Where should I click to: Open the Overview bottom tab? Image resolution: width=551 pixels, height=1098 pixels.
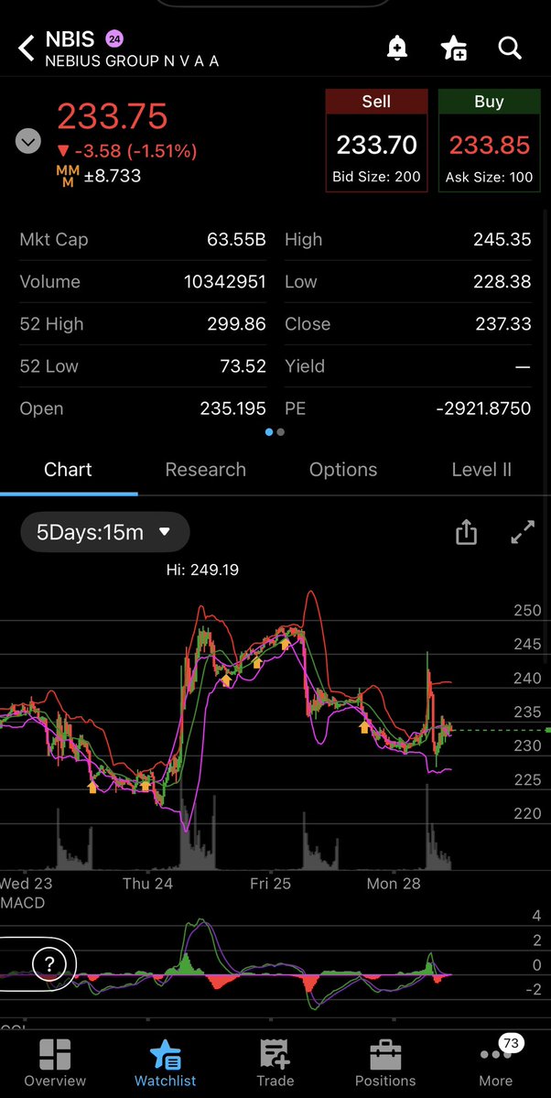pyautogui.click(x=55, y=1063)
